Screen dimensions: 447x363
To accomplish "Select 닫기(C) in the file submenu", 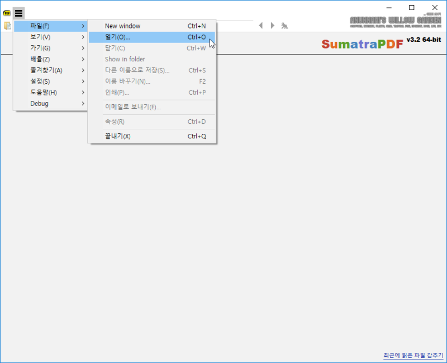I will (x=152, y=48).
